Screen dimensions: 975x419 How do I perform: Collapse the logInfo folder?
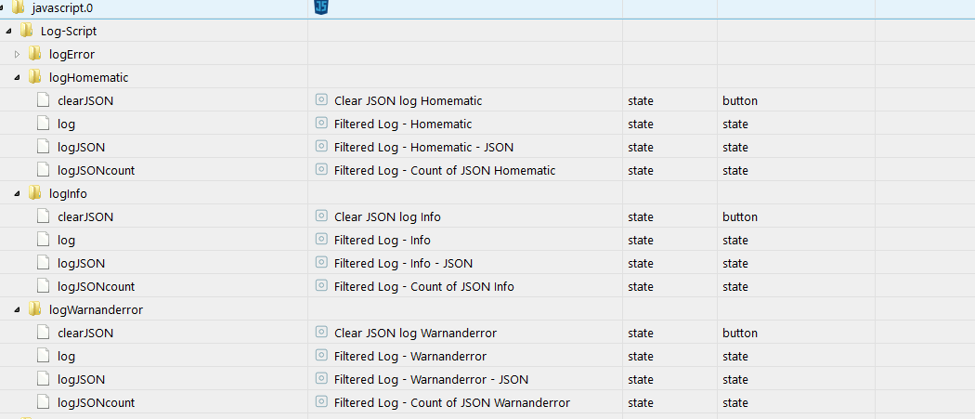point(17,193)
